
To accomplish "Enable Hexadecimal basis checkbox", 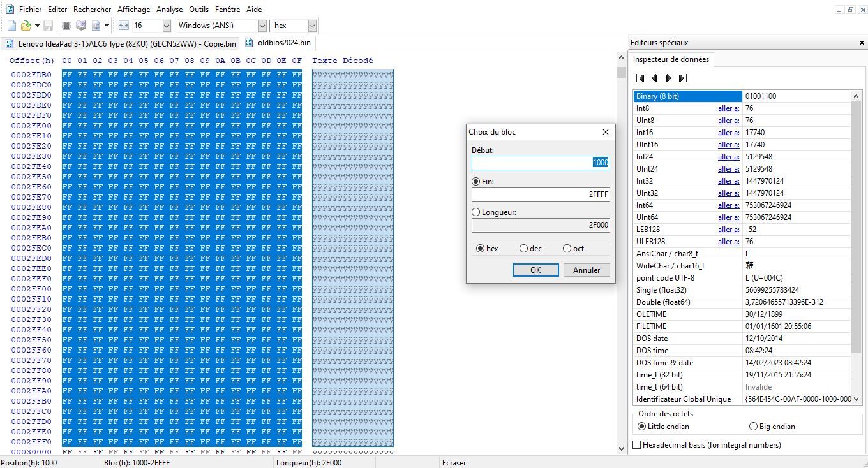I will click(x=637, y=445).
